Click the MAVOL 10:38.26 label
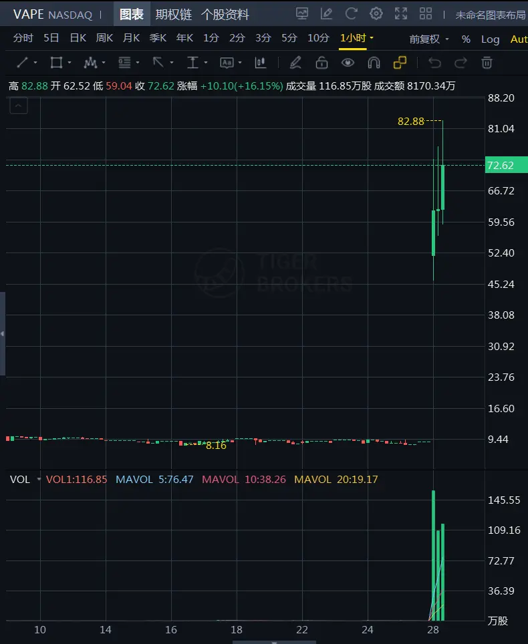Viewport: 528px width, 644px height. [244, 479]
